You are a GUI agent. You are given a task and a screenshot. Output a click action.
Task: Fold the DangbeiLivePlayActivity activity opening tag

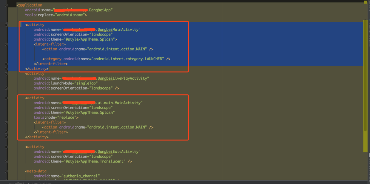click(x=6, y=74)
